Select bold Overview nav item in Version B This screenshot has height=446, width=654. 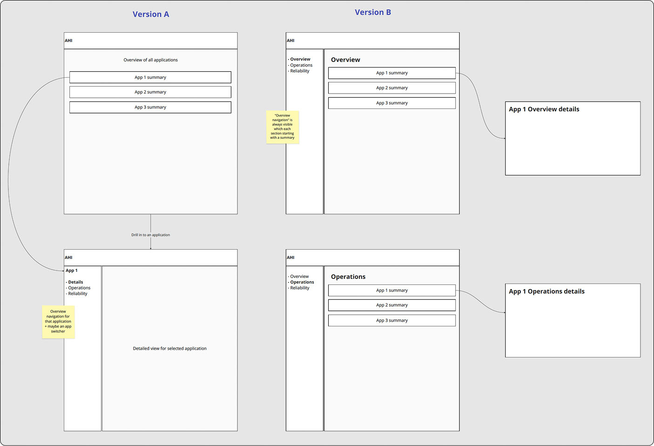click(x=300, y=59)
